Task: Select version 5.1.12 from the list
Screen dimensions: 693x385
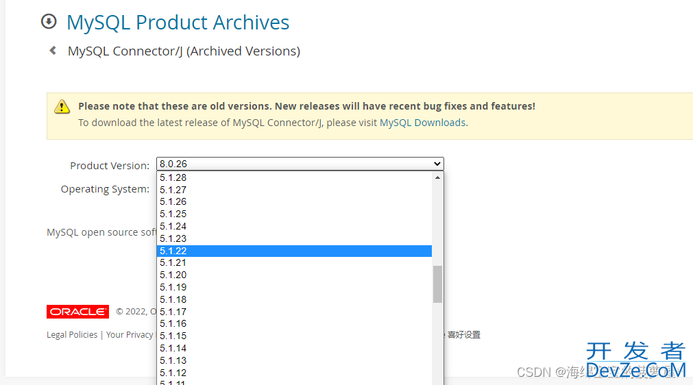Action: click(294, 373)
